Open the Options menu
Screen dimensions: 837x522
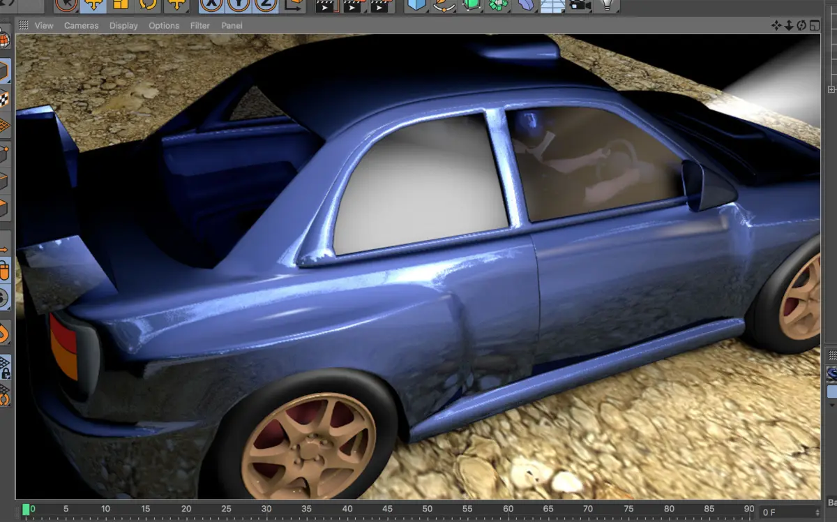164,25
